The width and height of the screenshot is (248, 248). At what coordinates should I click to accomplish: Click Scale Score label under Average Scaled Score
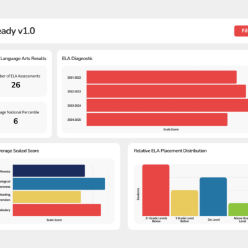pos(54,220)
